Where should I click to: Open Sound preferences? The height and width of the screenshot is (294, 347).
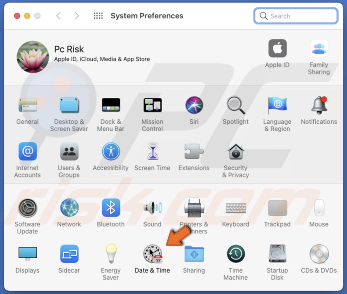click(x=152, y=208)
